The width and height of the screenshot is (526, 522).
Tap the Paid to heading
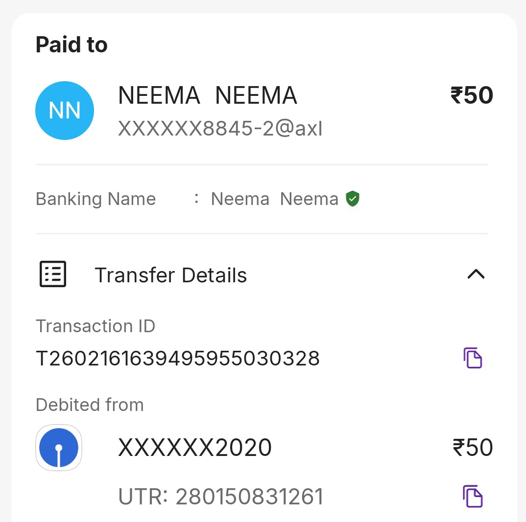[72, 45]
